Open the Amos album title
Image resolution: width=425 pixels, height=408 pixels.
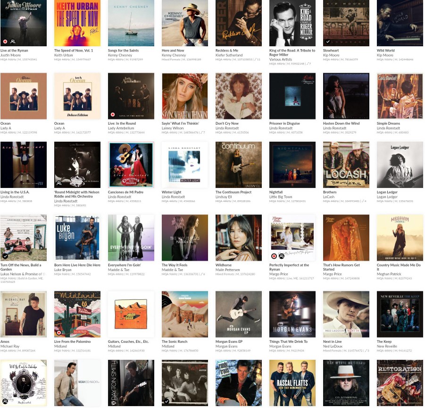(x=5, y=342)
